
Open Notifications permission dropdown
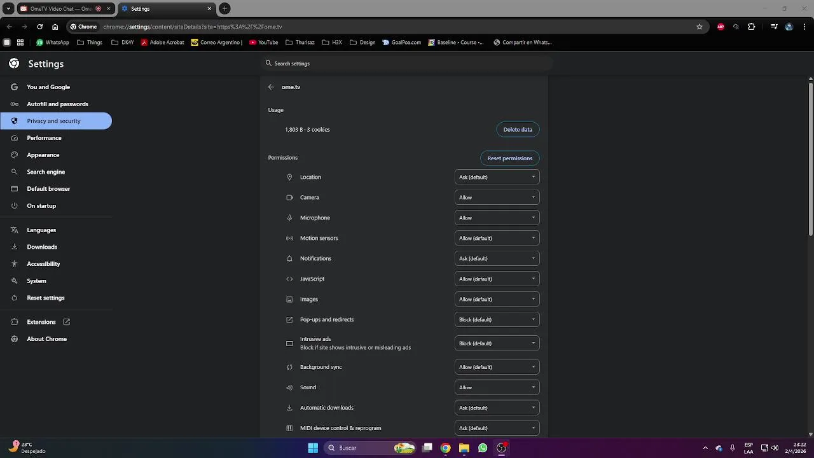[x=497, y=258]
